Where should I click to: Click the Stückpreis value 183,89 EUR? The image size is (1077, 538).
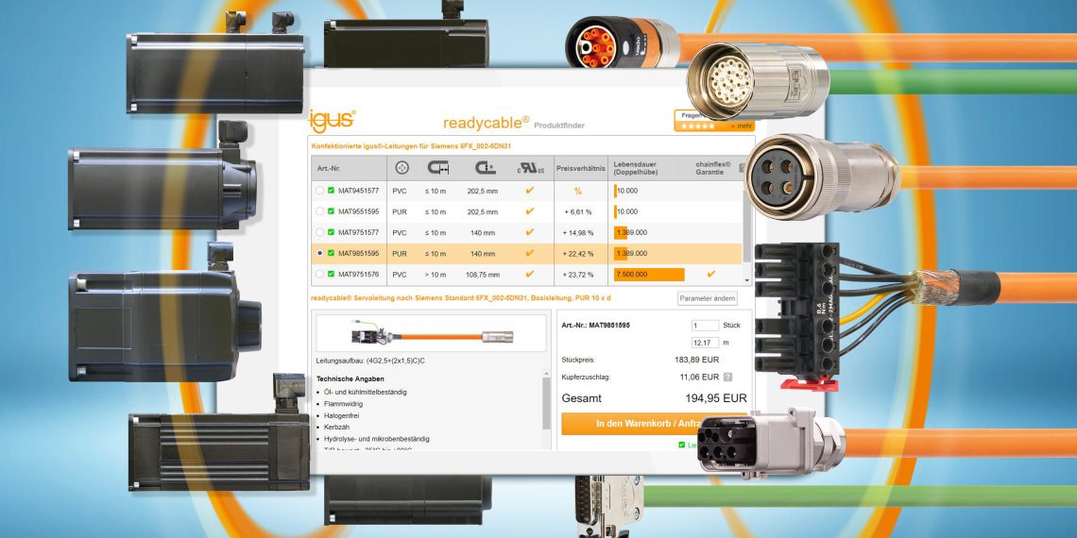pos(697,360)
